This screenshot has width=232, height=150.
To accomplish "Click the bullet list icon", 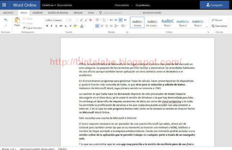I will coord(97,20).
